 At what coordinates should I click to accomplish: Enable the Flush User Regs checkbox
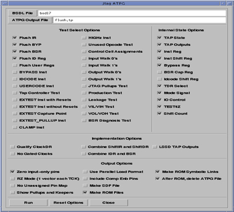coord(14,65)
